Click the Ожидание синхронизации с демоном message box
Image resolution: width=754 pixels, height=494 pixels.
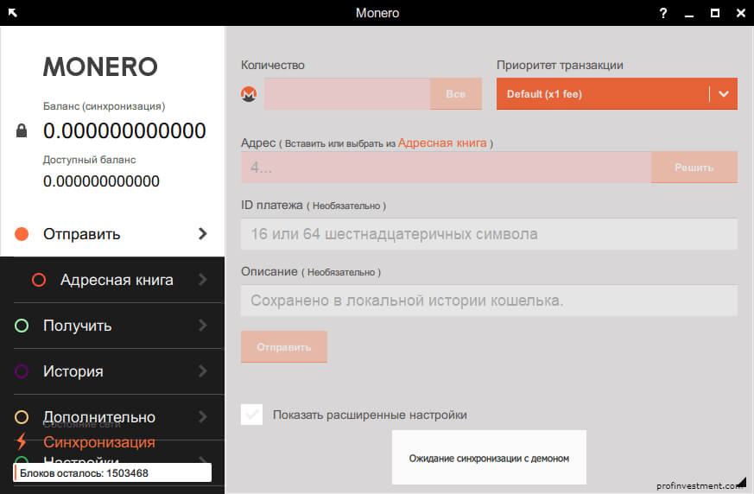tap(489, 458)
